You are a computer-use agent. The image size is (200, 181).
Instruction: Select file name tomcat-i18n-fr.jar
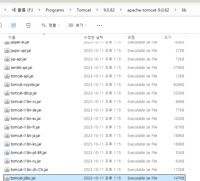coord(25,127)
